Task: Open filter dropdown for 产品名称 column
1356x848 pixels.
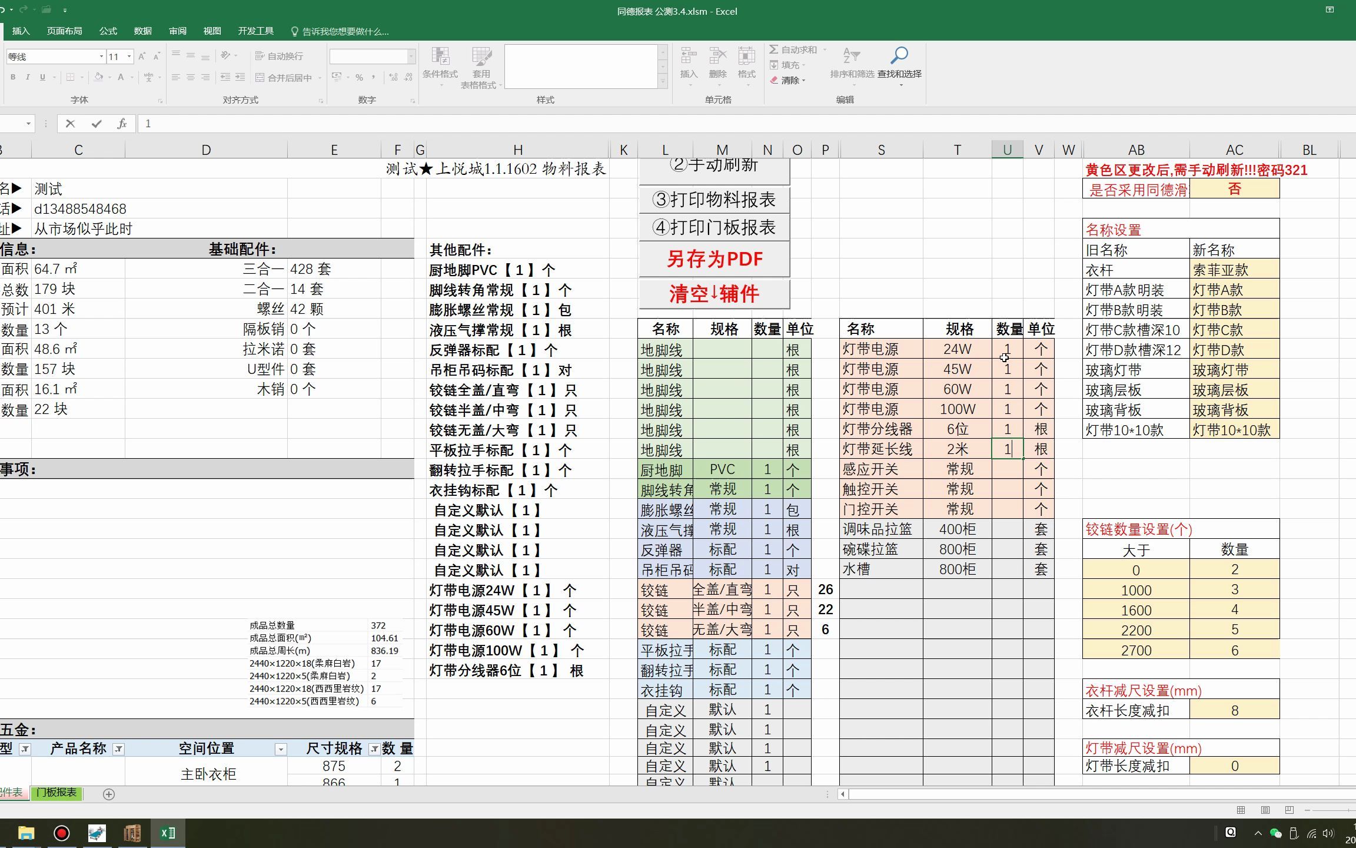Action: point(118,749)
